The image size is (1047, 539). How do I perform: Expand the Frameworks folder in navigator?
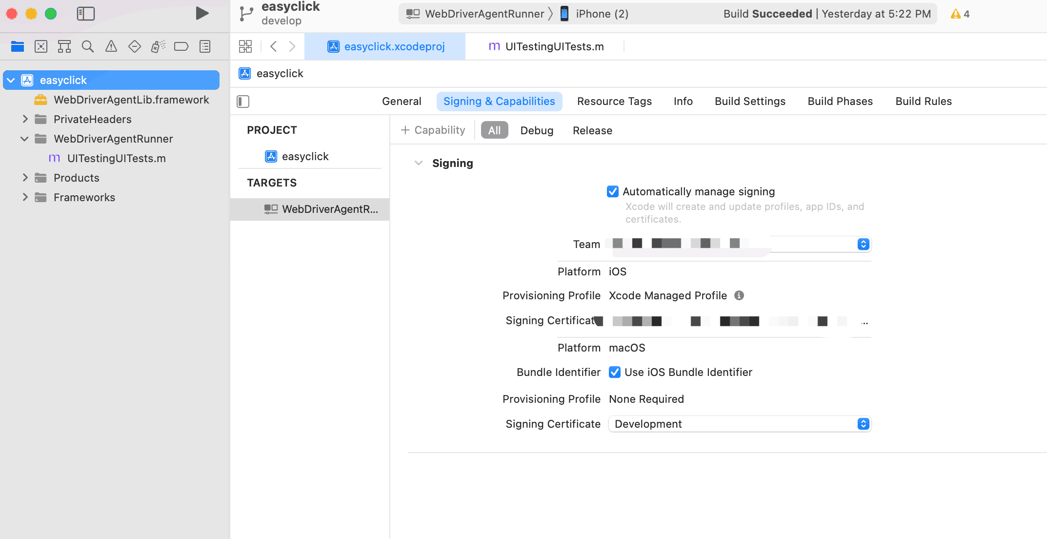point(25,197)
